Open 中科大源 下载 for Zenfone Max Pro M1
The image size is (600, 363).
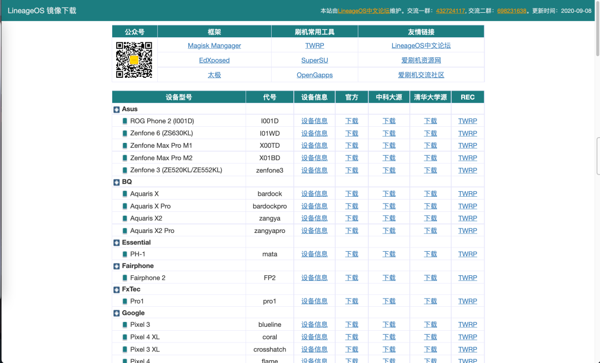(x=389, y=146)
